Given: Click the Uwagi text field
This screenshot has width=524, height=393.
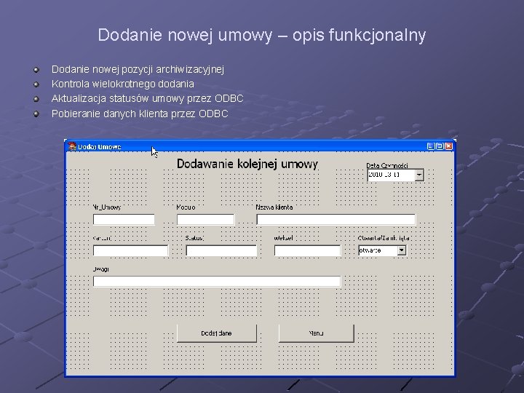Looking at the screenshot, I should [217, 282].
